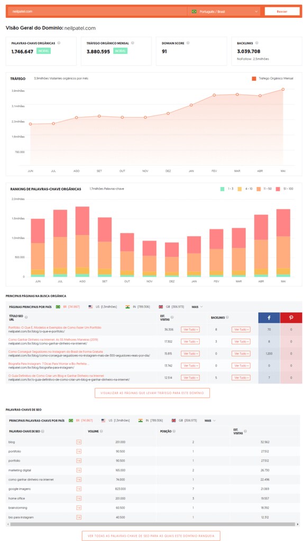Select the IN country tab in SEO keywords section

(x=150, y=421)
